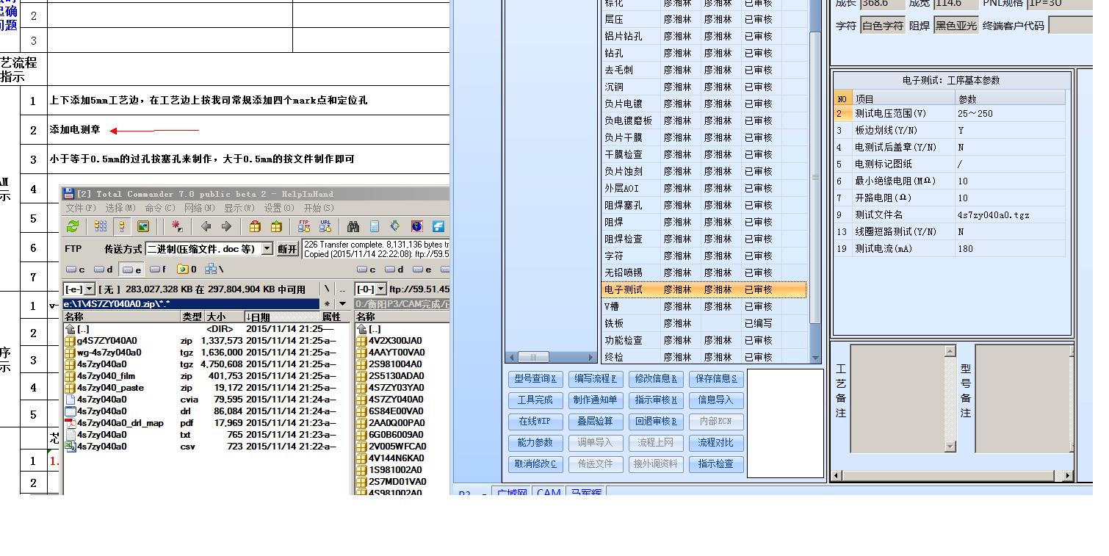The height and width of the screenshot is (556, 1109).
Task: Open picture thumbnail view icon
Action: [x=142, y=226]
